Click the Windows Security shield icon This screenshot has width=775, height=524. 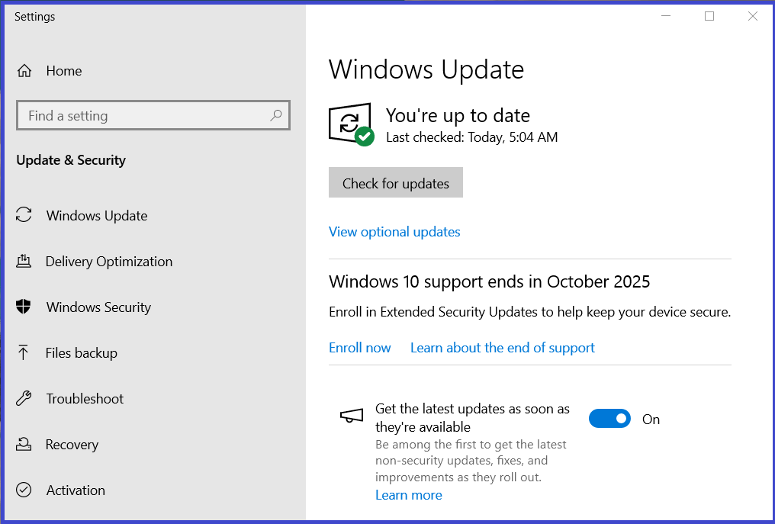(x=23, y=307)
